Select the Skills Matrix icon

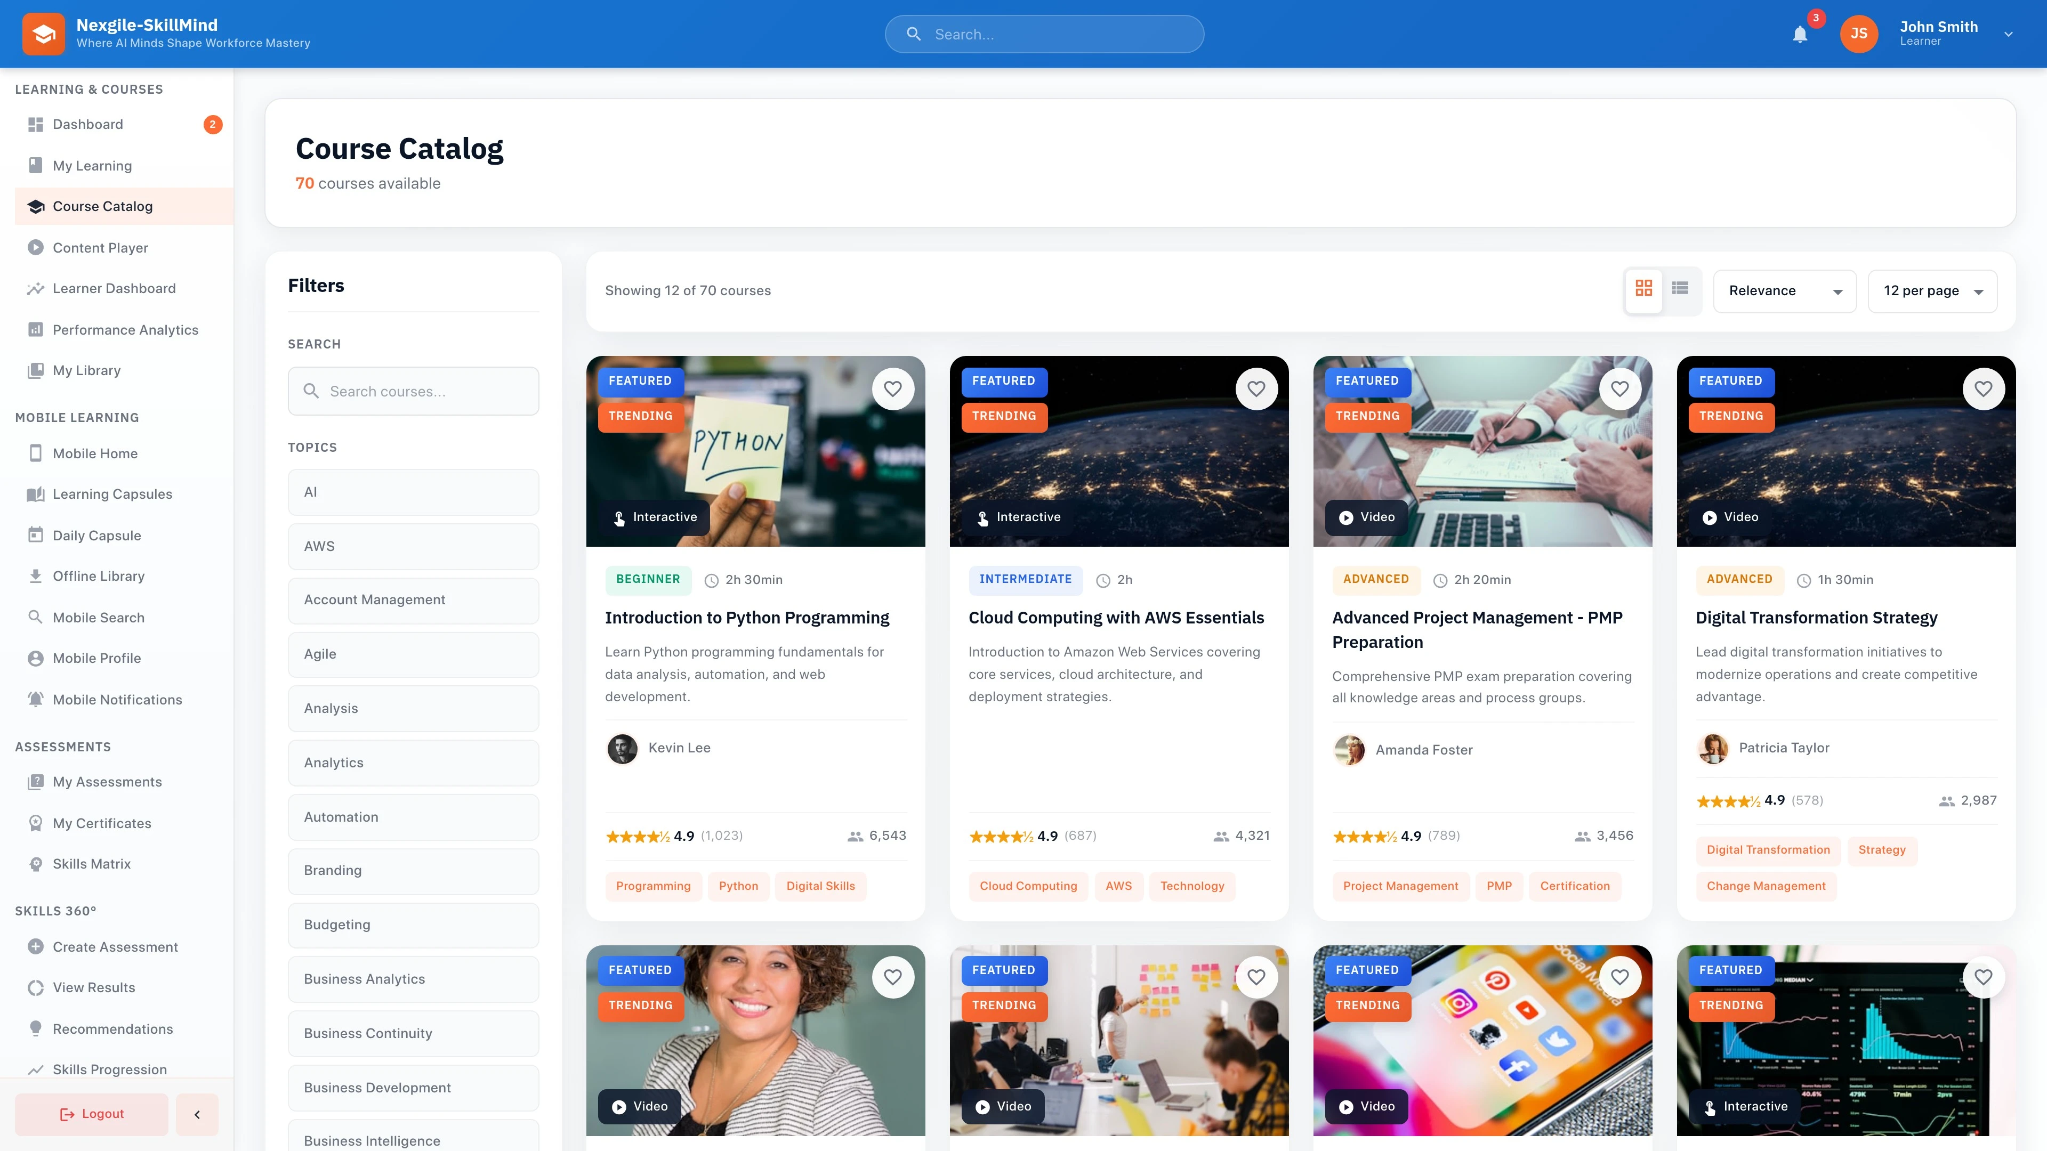pos(36,863)
